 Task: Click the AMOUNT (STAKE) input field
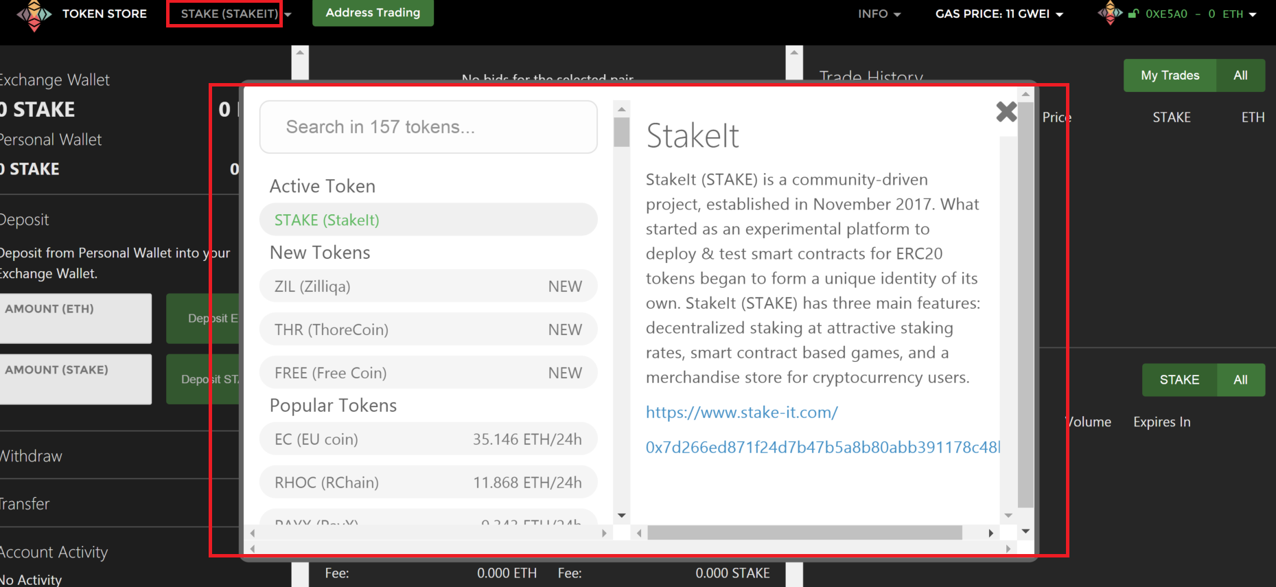pos(76,379)
